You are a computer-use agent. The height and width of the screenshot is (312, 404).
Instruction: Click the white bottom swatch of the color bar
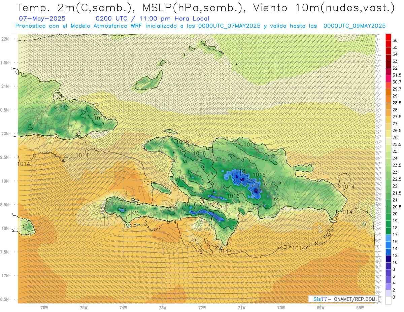388,301
